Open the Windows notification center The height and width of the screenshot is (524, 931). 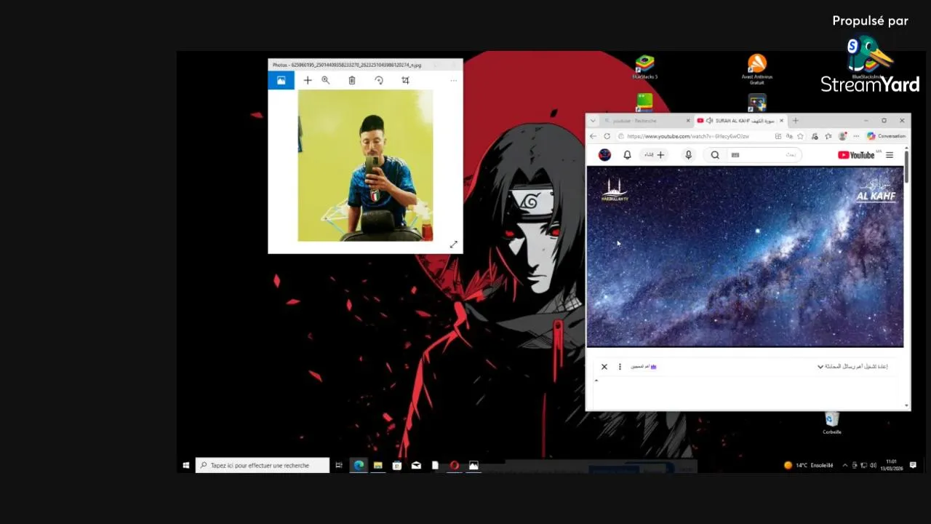click(x=913, y=465)
